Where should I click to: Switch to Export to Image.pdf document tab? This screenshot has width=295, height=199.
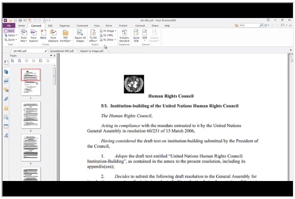pyautogui.click(x=92, y=51)
